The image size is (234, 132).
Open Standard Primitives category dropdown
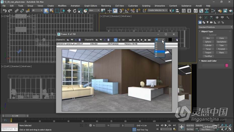pos(215,27)
